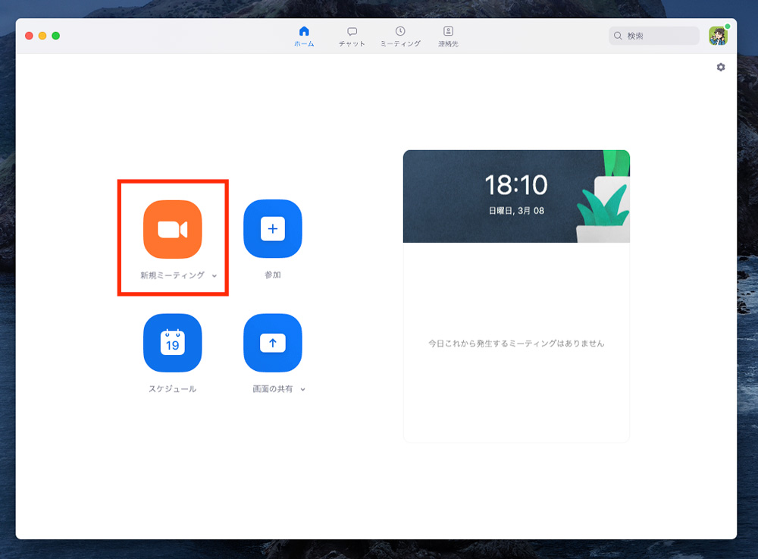Switch to the チャット tab

coord(352,36)
